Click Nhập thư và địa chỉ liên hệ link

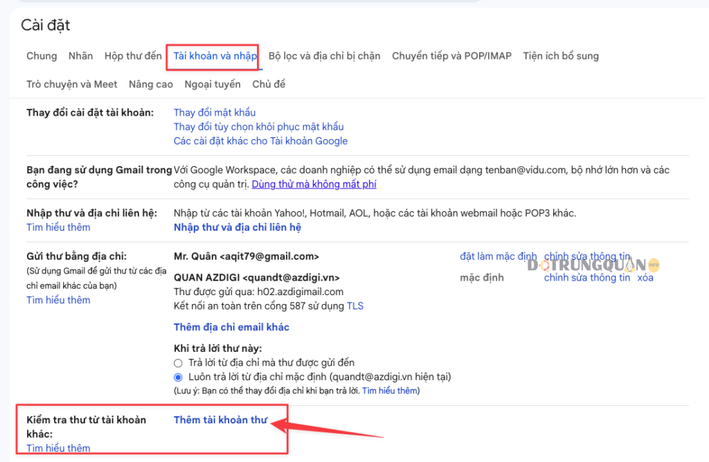coord(237,227)
